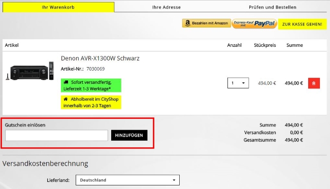Pay using PayPal Express-Kauf button

point(254,23)
